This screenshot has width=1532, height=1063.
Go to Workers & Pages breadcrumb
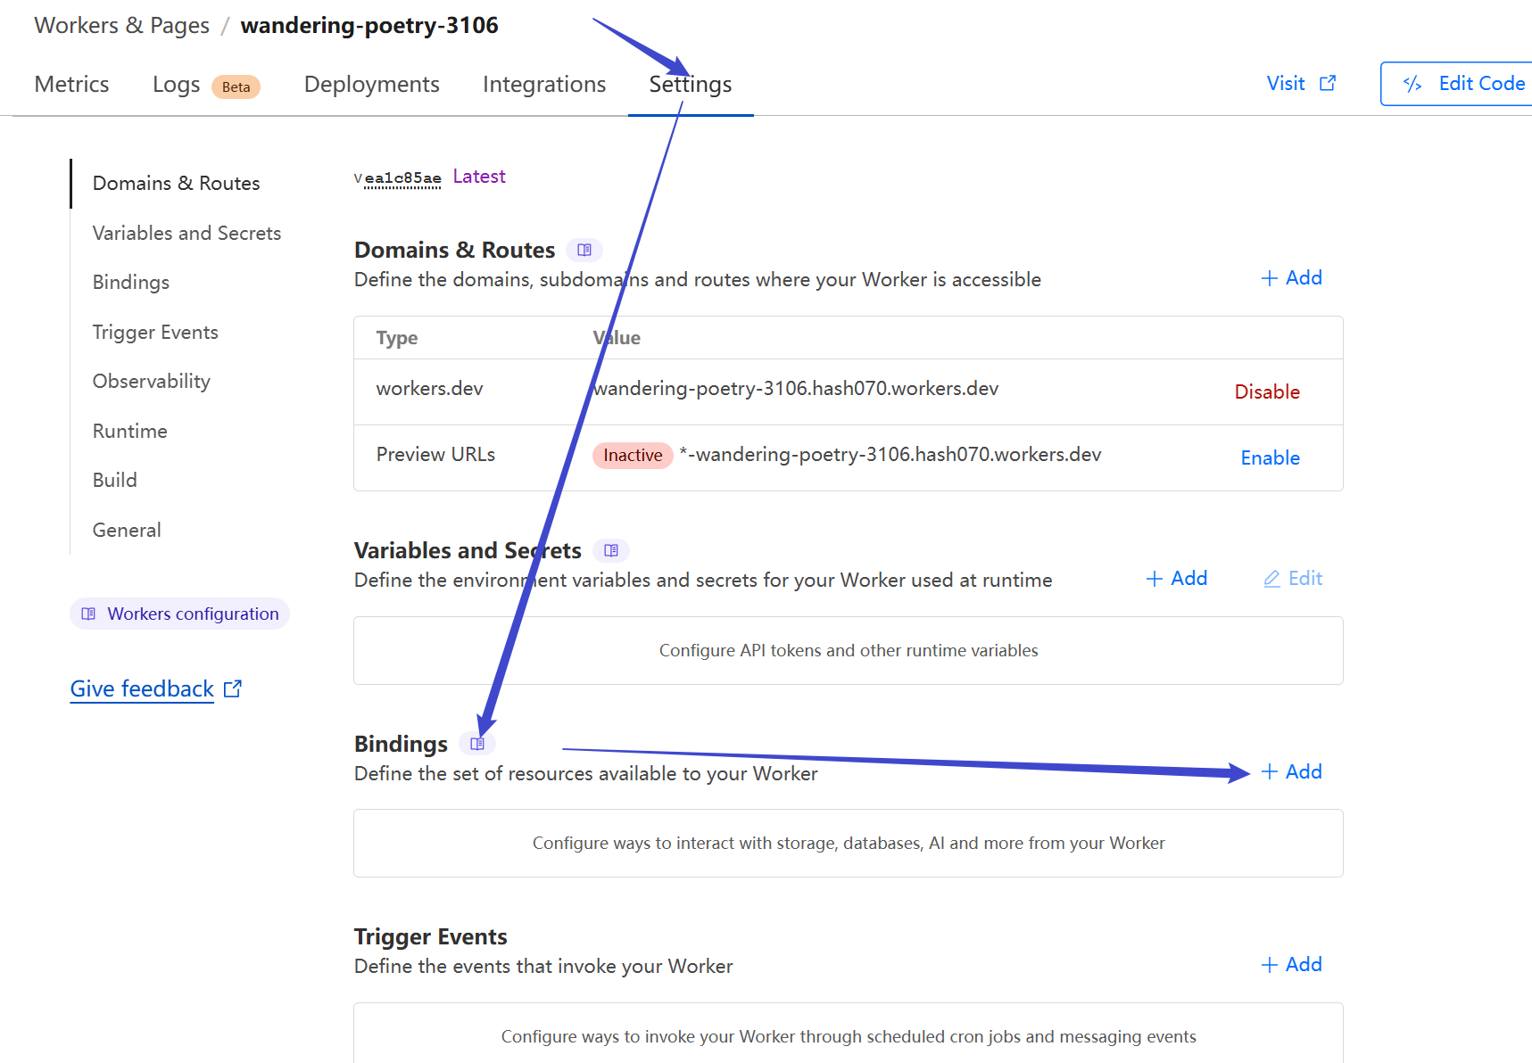click(122, 25)
